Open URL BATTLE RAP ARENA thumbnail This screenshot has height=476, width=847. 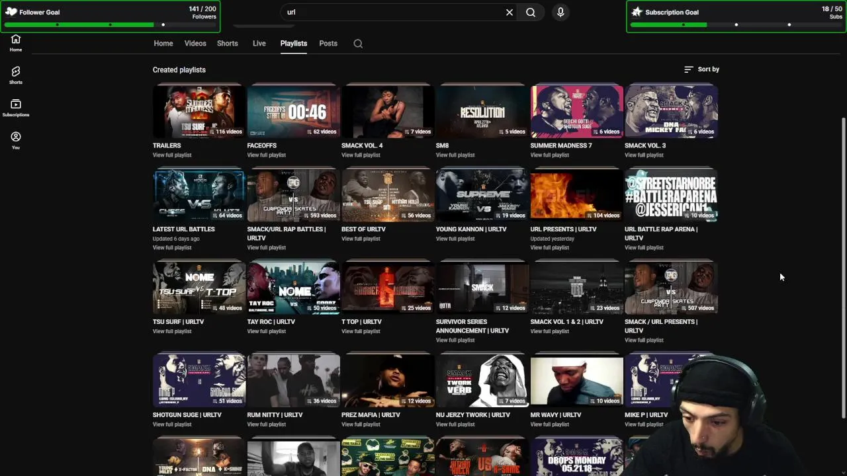pyautogui.click(x=671, y=195)
